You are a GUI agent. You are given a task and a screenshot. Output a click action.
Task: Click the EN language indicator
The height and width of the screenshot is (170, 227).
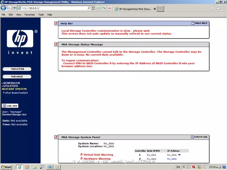(178, 167)
